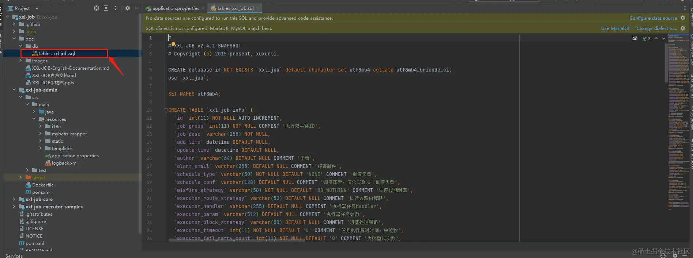Click Expand All icon in Project toolbar
This screenshot has height=258, width=693.
pyautogui.click(x=106, y=8)
